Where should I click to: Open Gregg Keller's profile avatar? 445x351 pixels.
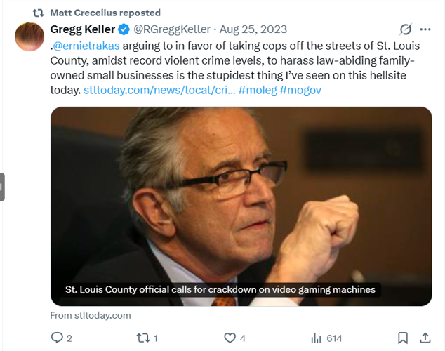click(x=30, y=37)
